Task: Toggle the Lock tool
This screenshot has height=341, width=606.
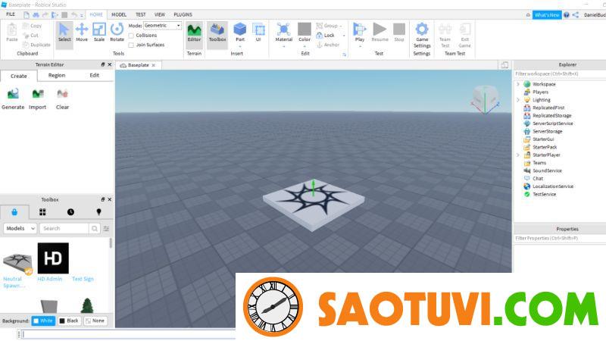Action: coord(326,35)
